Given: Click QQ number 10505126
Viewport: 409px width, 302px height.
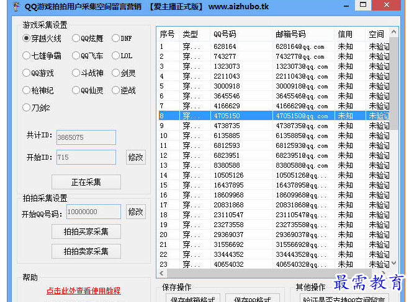Looking at the screenshot, I should coord(228,175).
